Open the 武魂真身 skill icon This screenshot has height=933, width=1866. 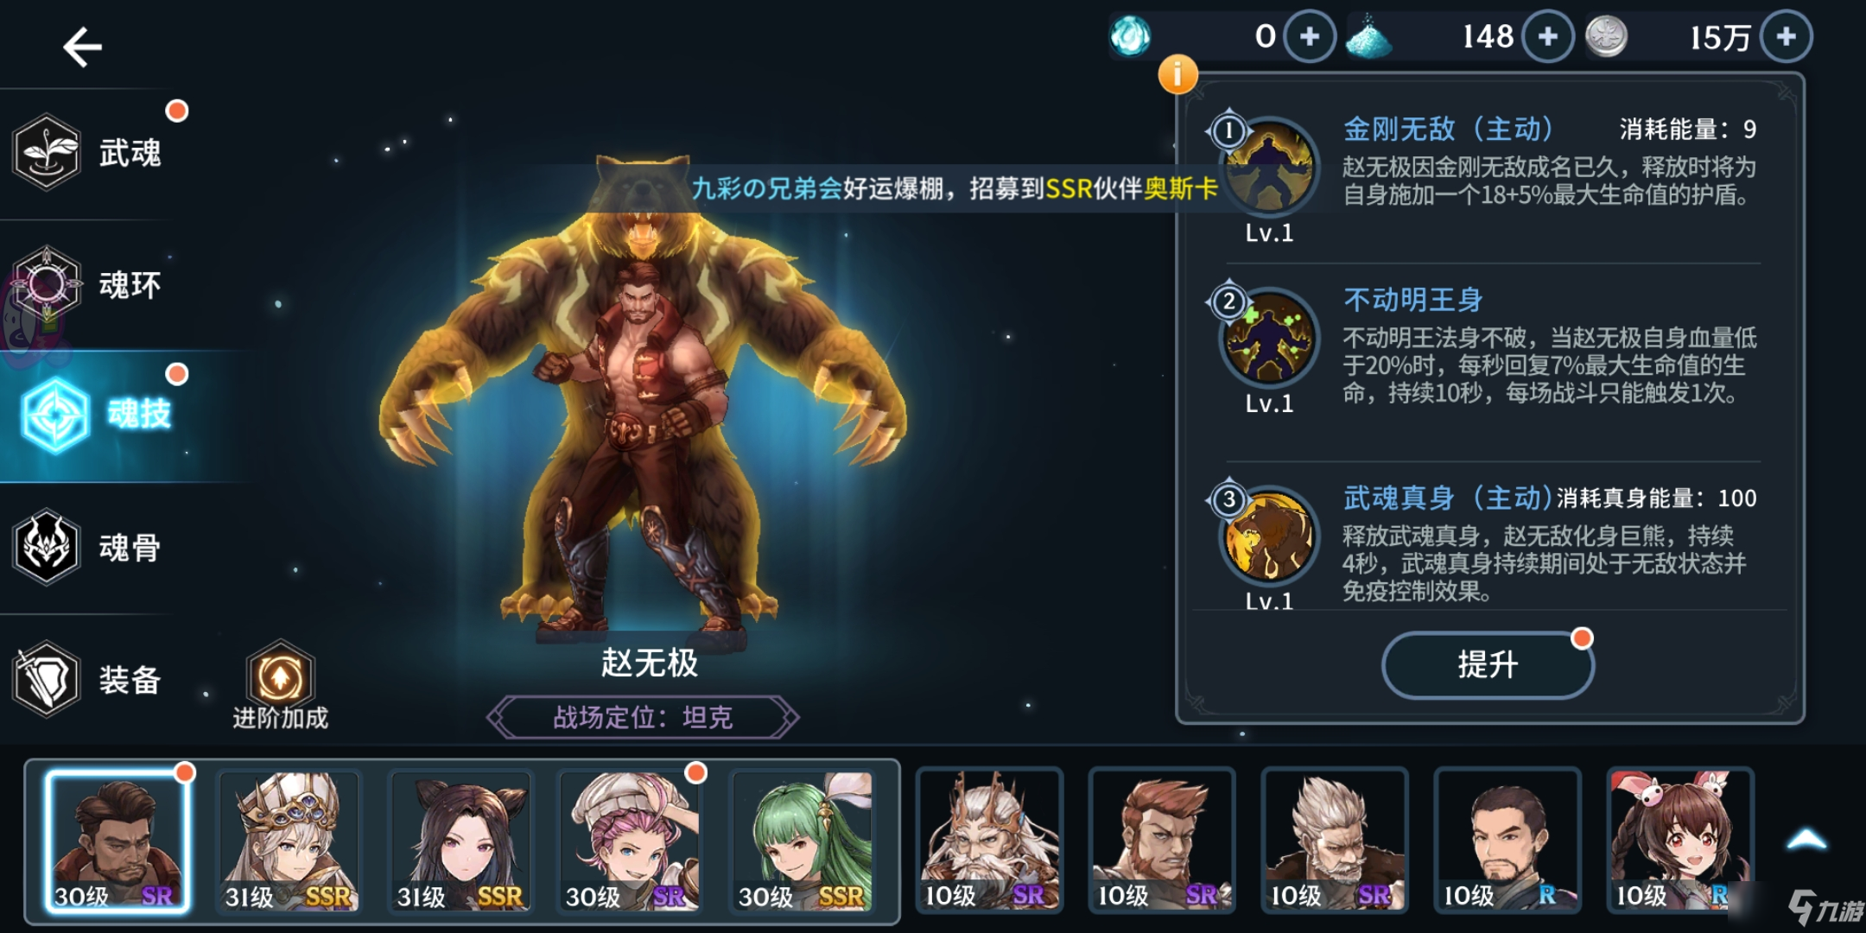1269,536
